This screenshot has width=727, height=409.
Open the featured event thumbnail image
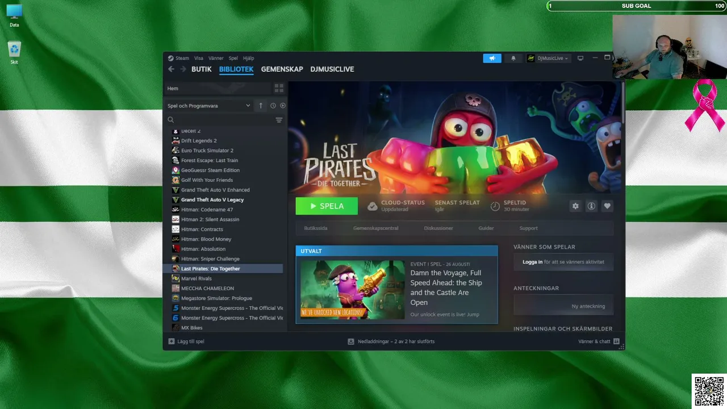coord(353,290)
